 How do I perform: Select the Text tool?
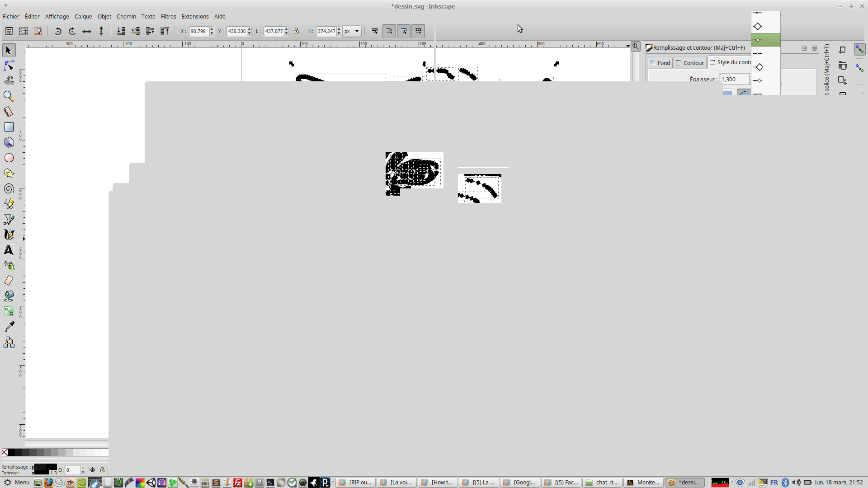[9, 250]
